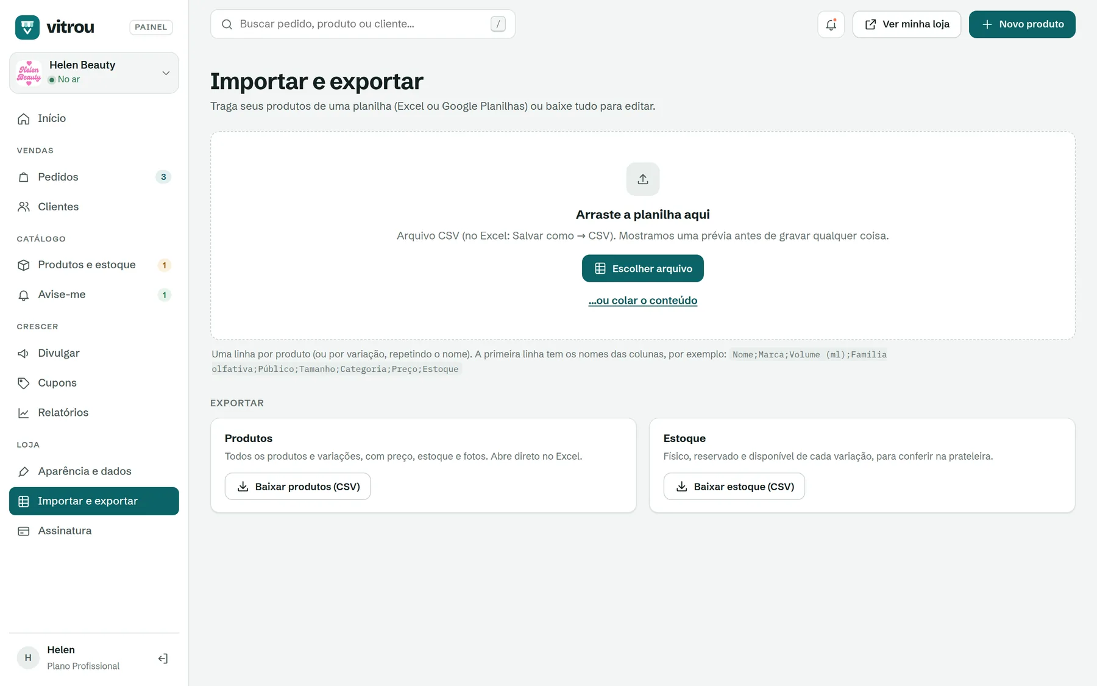Image resolution: width=1097 pixels, height=686 pixels.
Task: Click the Relatórios chart icon
Action: [x=24, y=413]
